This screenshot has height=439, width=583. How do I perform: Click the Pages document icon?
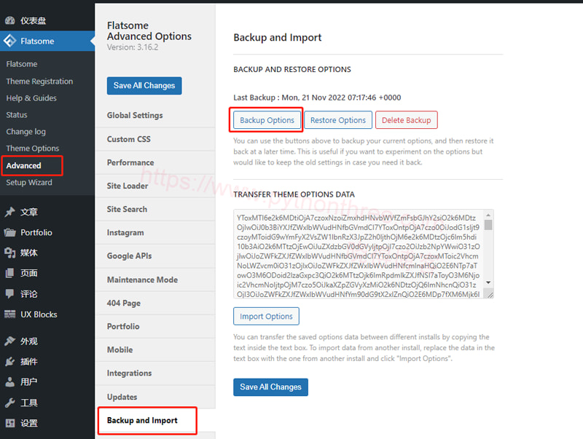(x=10, y=273)
